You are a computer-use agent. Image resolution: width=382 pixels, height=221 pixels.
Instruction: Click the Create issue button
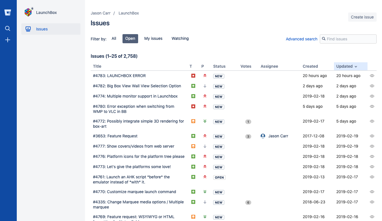362,17
